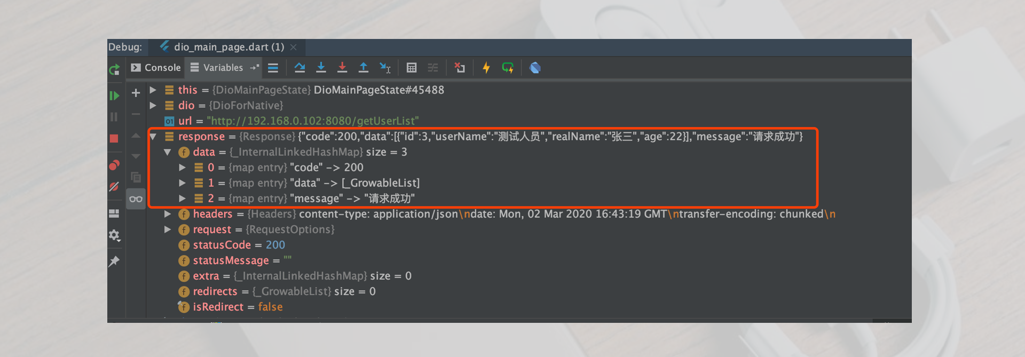1025x357 pixels.
Task: Click Resume Program green button
Action: click(x=114, y=96)
